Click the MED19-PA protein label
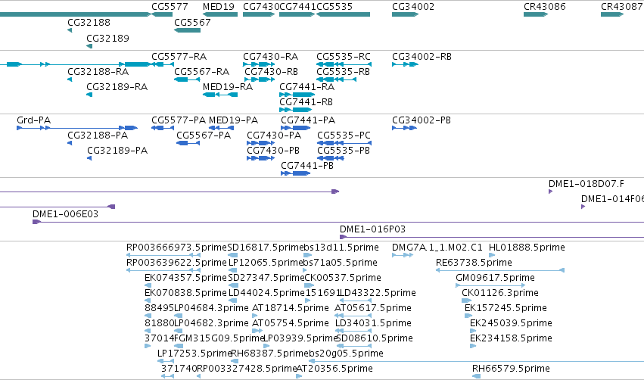The width and height of the screenshot is (644, 380). (x=233, y=120)
